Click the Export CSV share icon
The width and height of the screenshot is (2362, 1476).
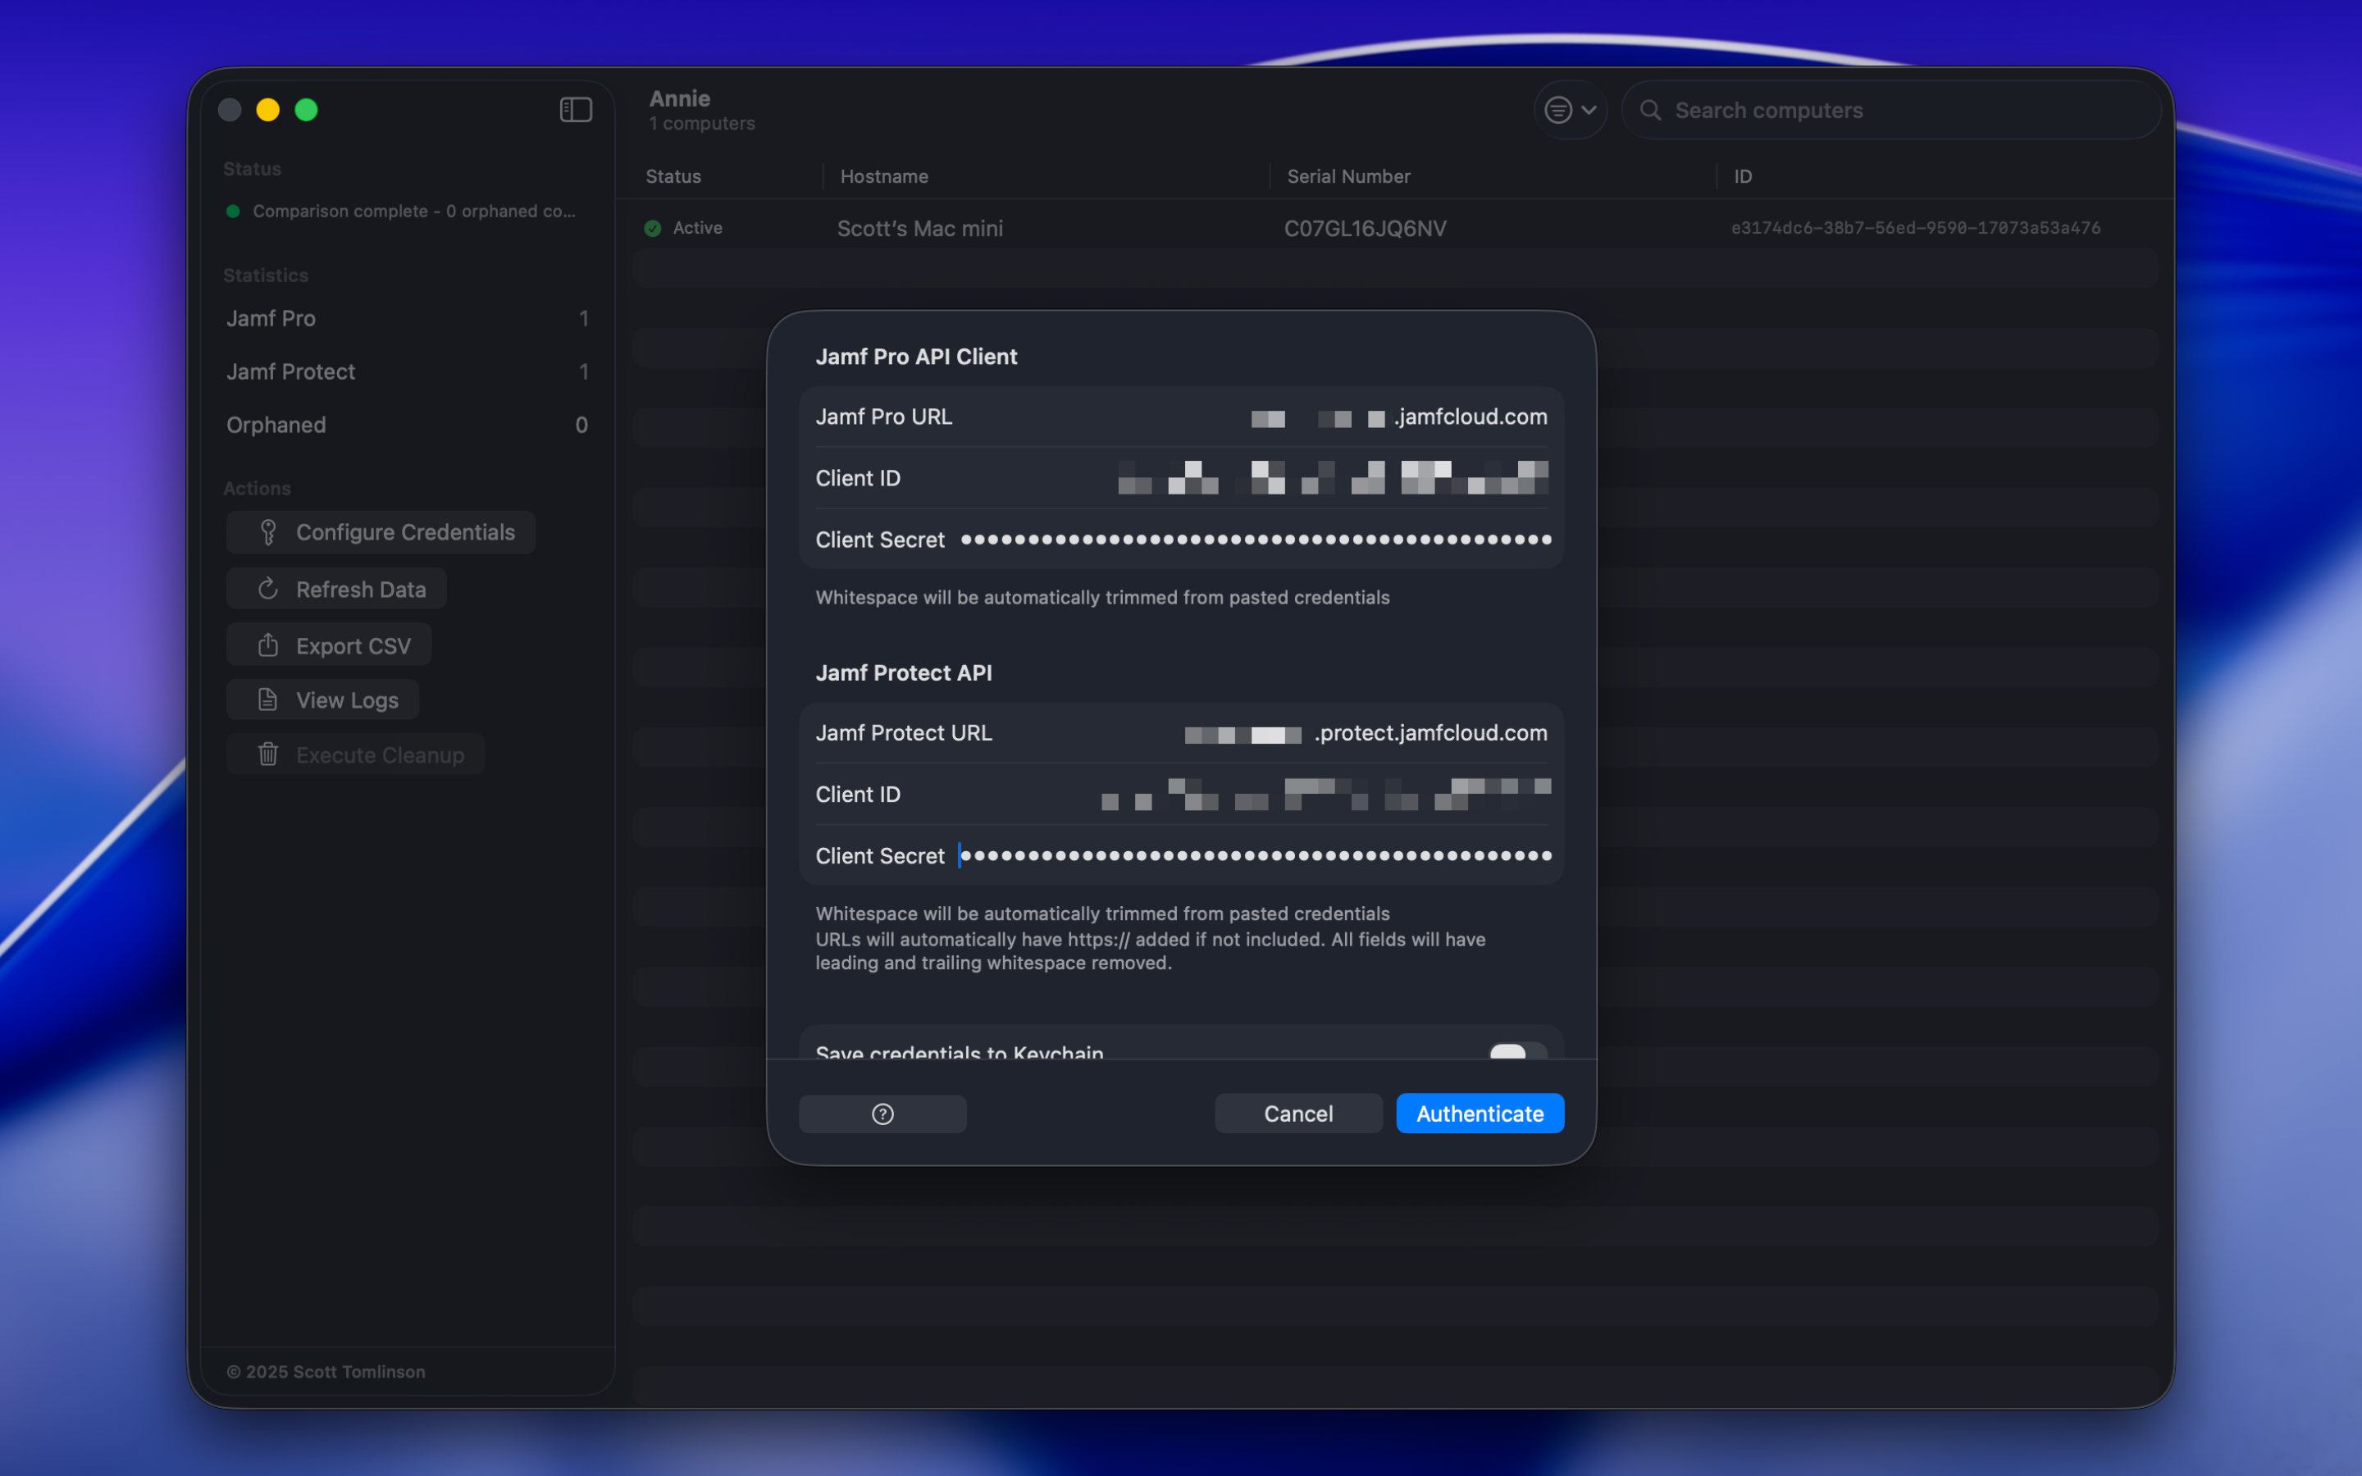coord(268,645)
